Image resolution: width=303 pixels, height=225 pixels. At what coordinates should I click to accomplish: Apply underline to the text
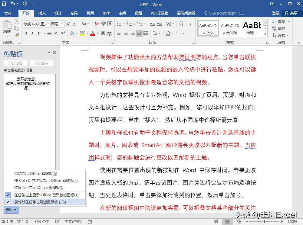[x=39, y=33]
